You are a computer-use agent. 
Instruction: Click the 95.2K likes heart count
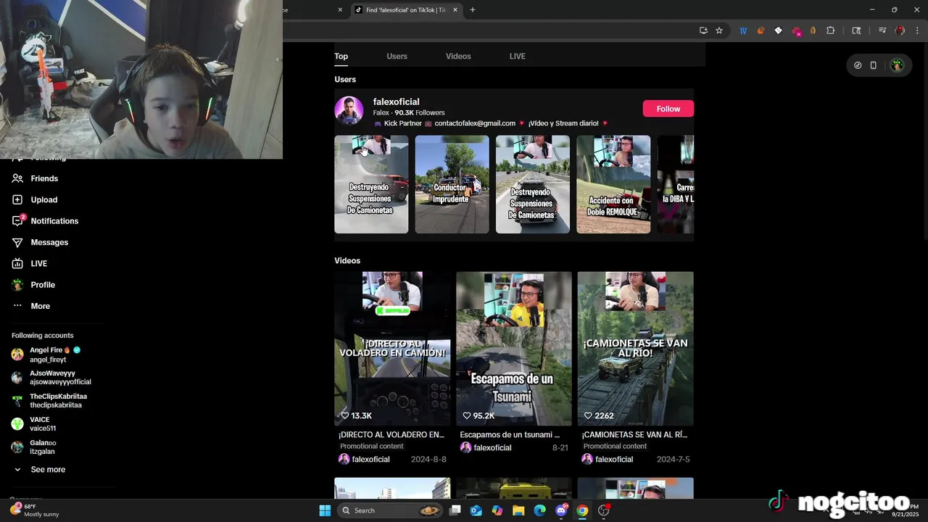[x=478, y=416]
